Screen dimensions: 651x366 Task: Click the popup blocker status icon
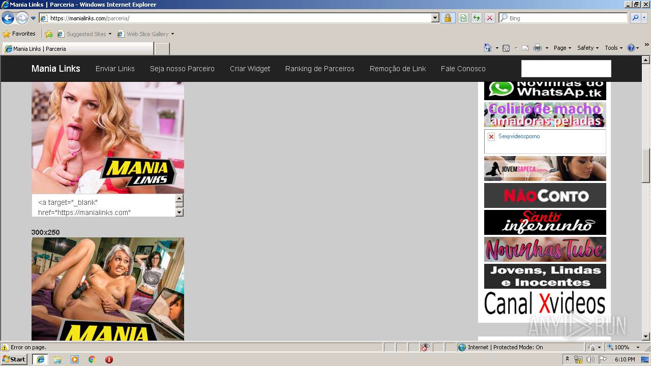(425, 347)
